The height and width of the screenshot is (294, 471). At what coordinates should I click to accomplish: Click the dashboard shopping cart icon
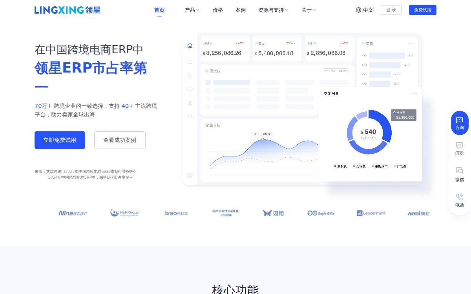[x=190, y=75]
